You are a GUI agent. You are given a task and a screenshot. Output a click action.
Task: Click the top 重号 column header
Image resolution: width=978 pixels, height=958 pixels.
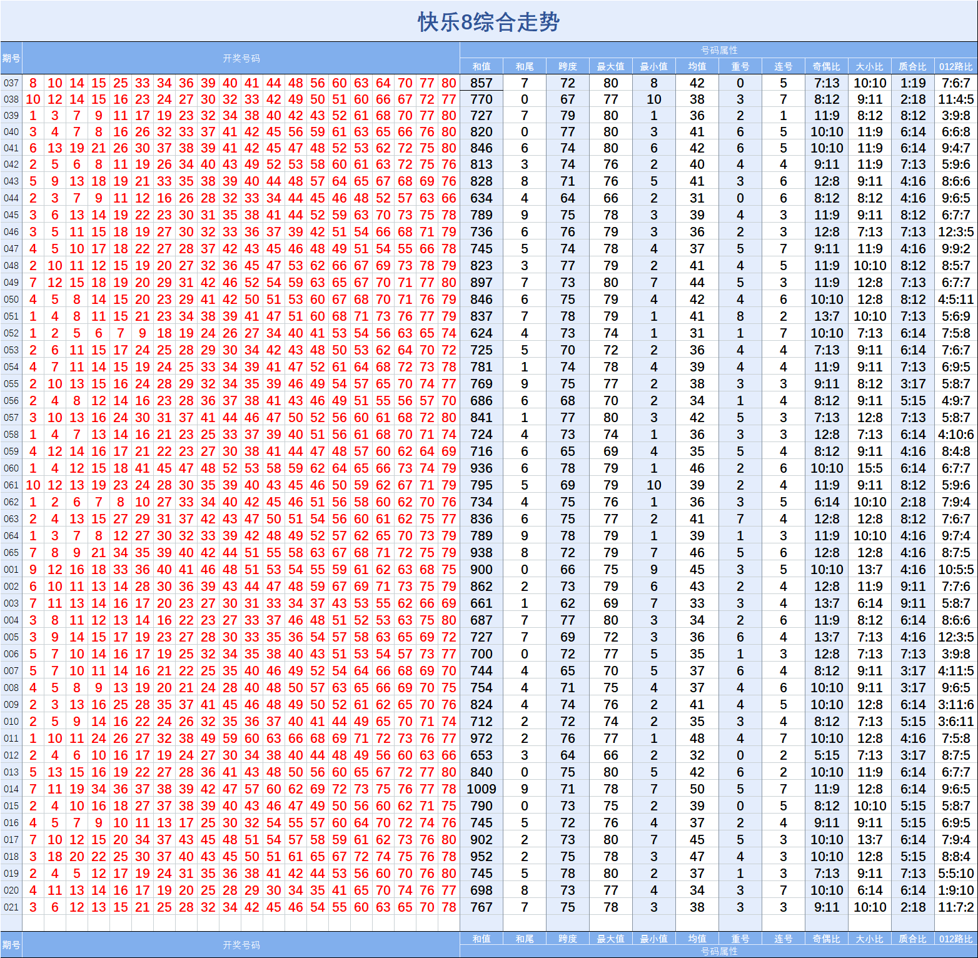[740, 66]
